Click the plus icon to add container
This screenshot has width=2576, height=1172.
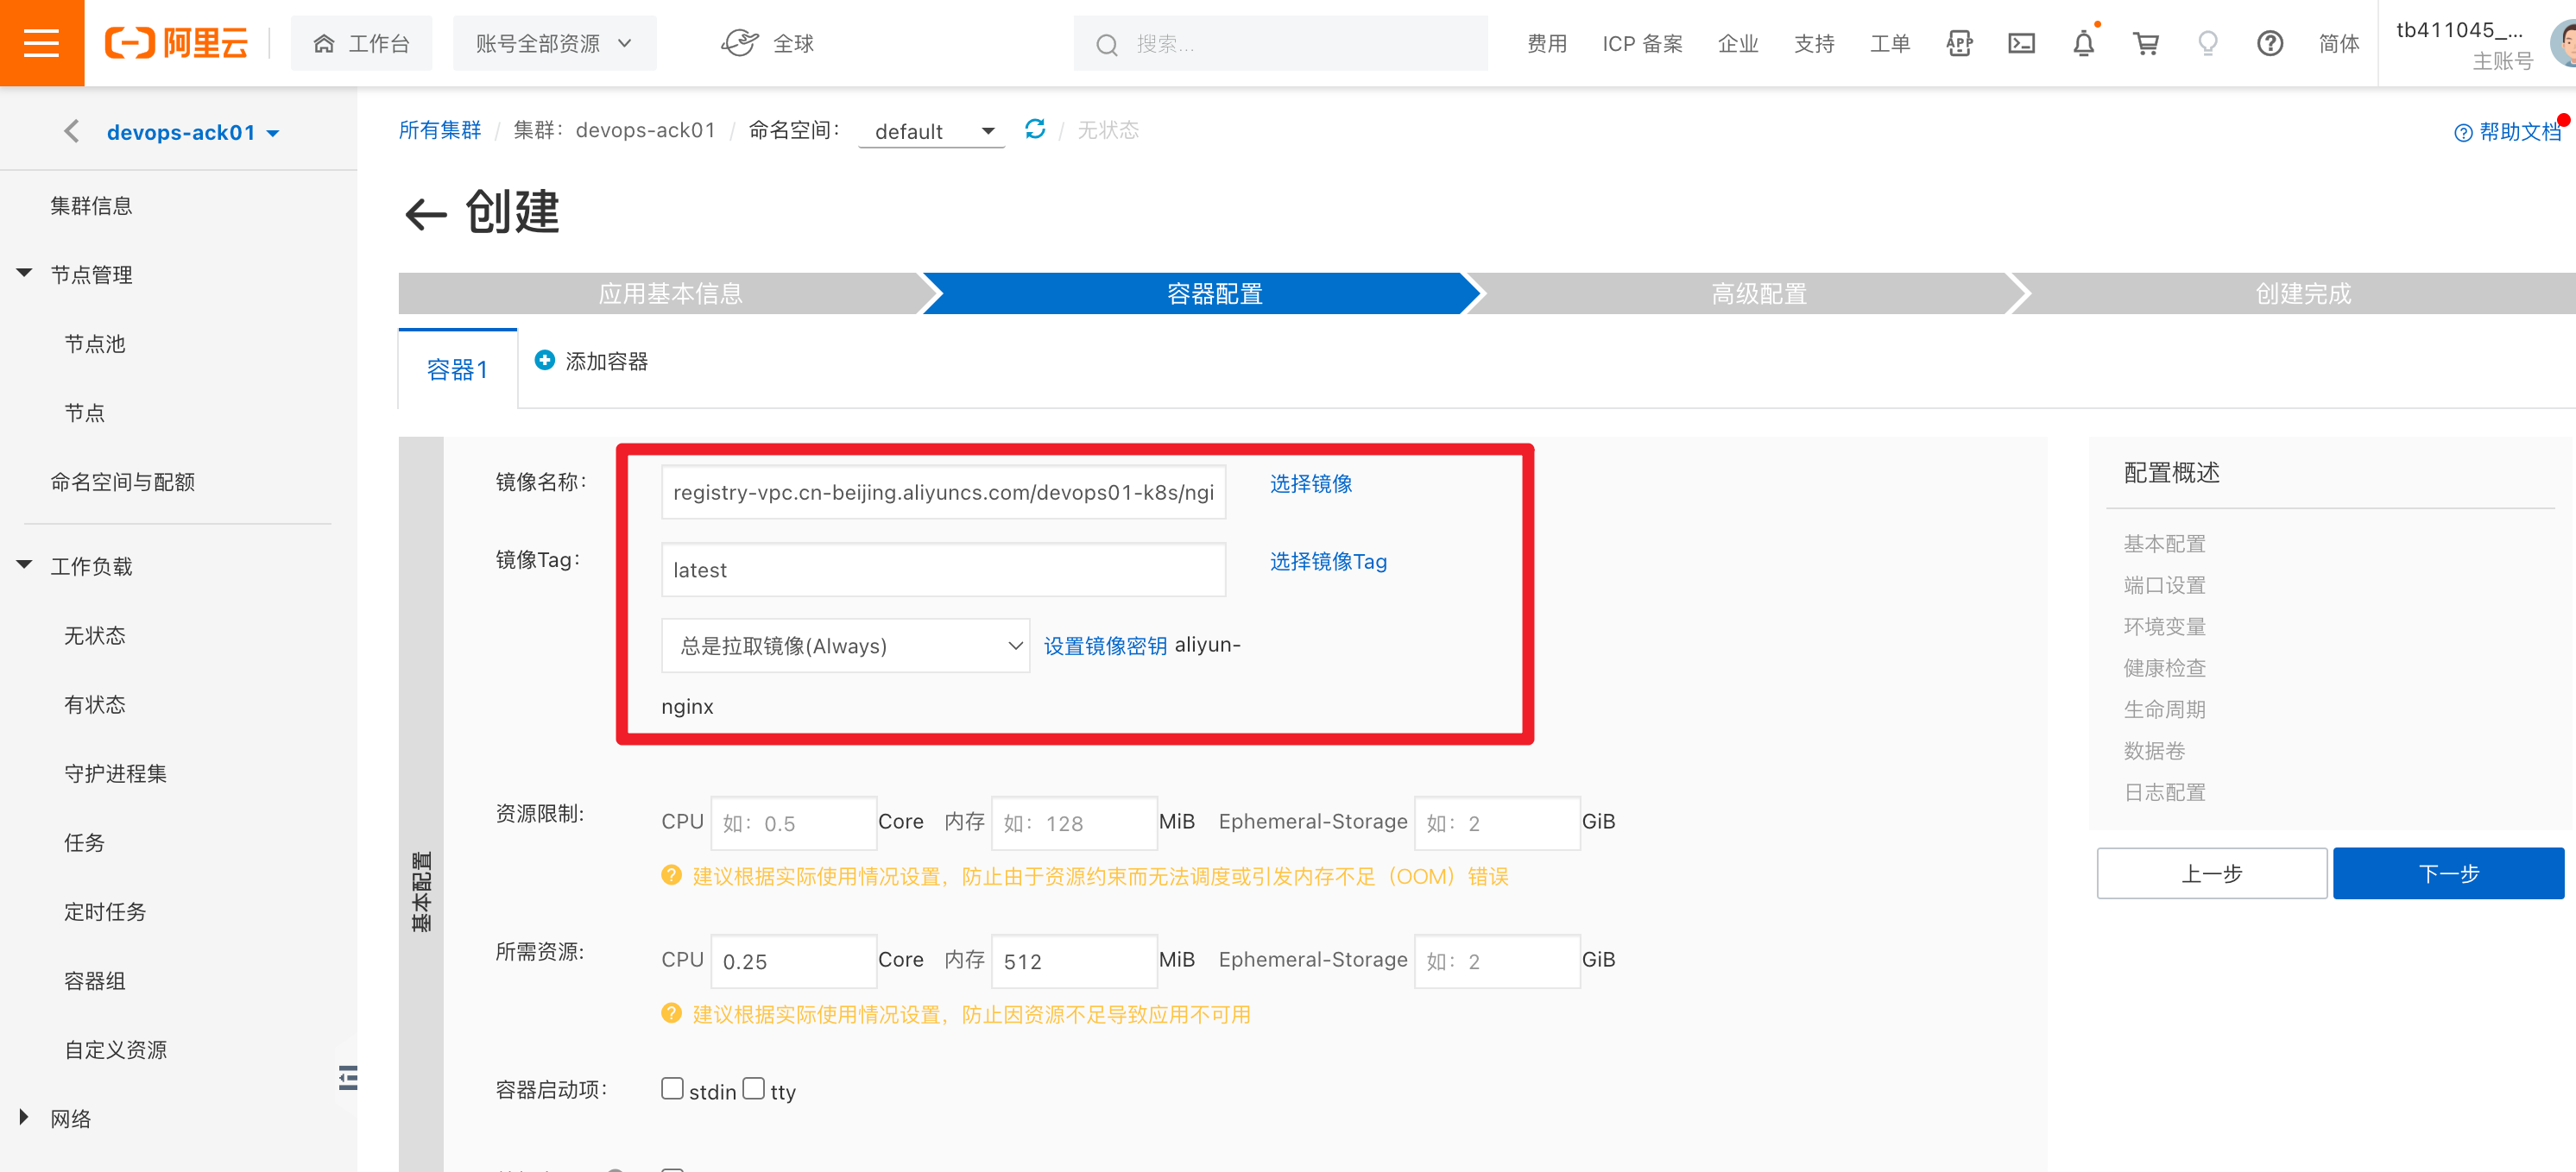coord(544,360)
